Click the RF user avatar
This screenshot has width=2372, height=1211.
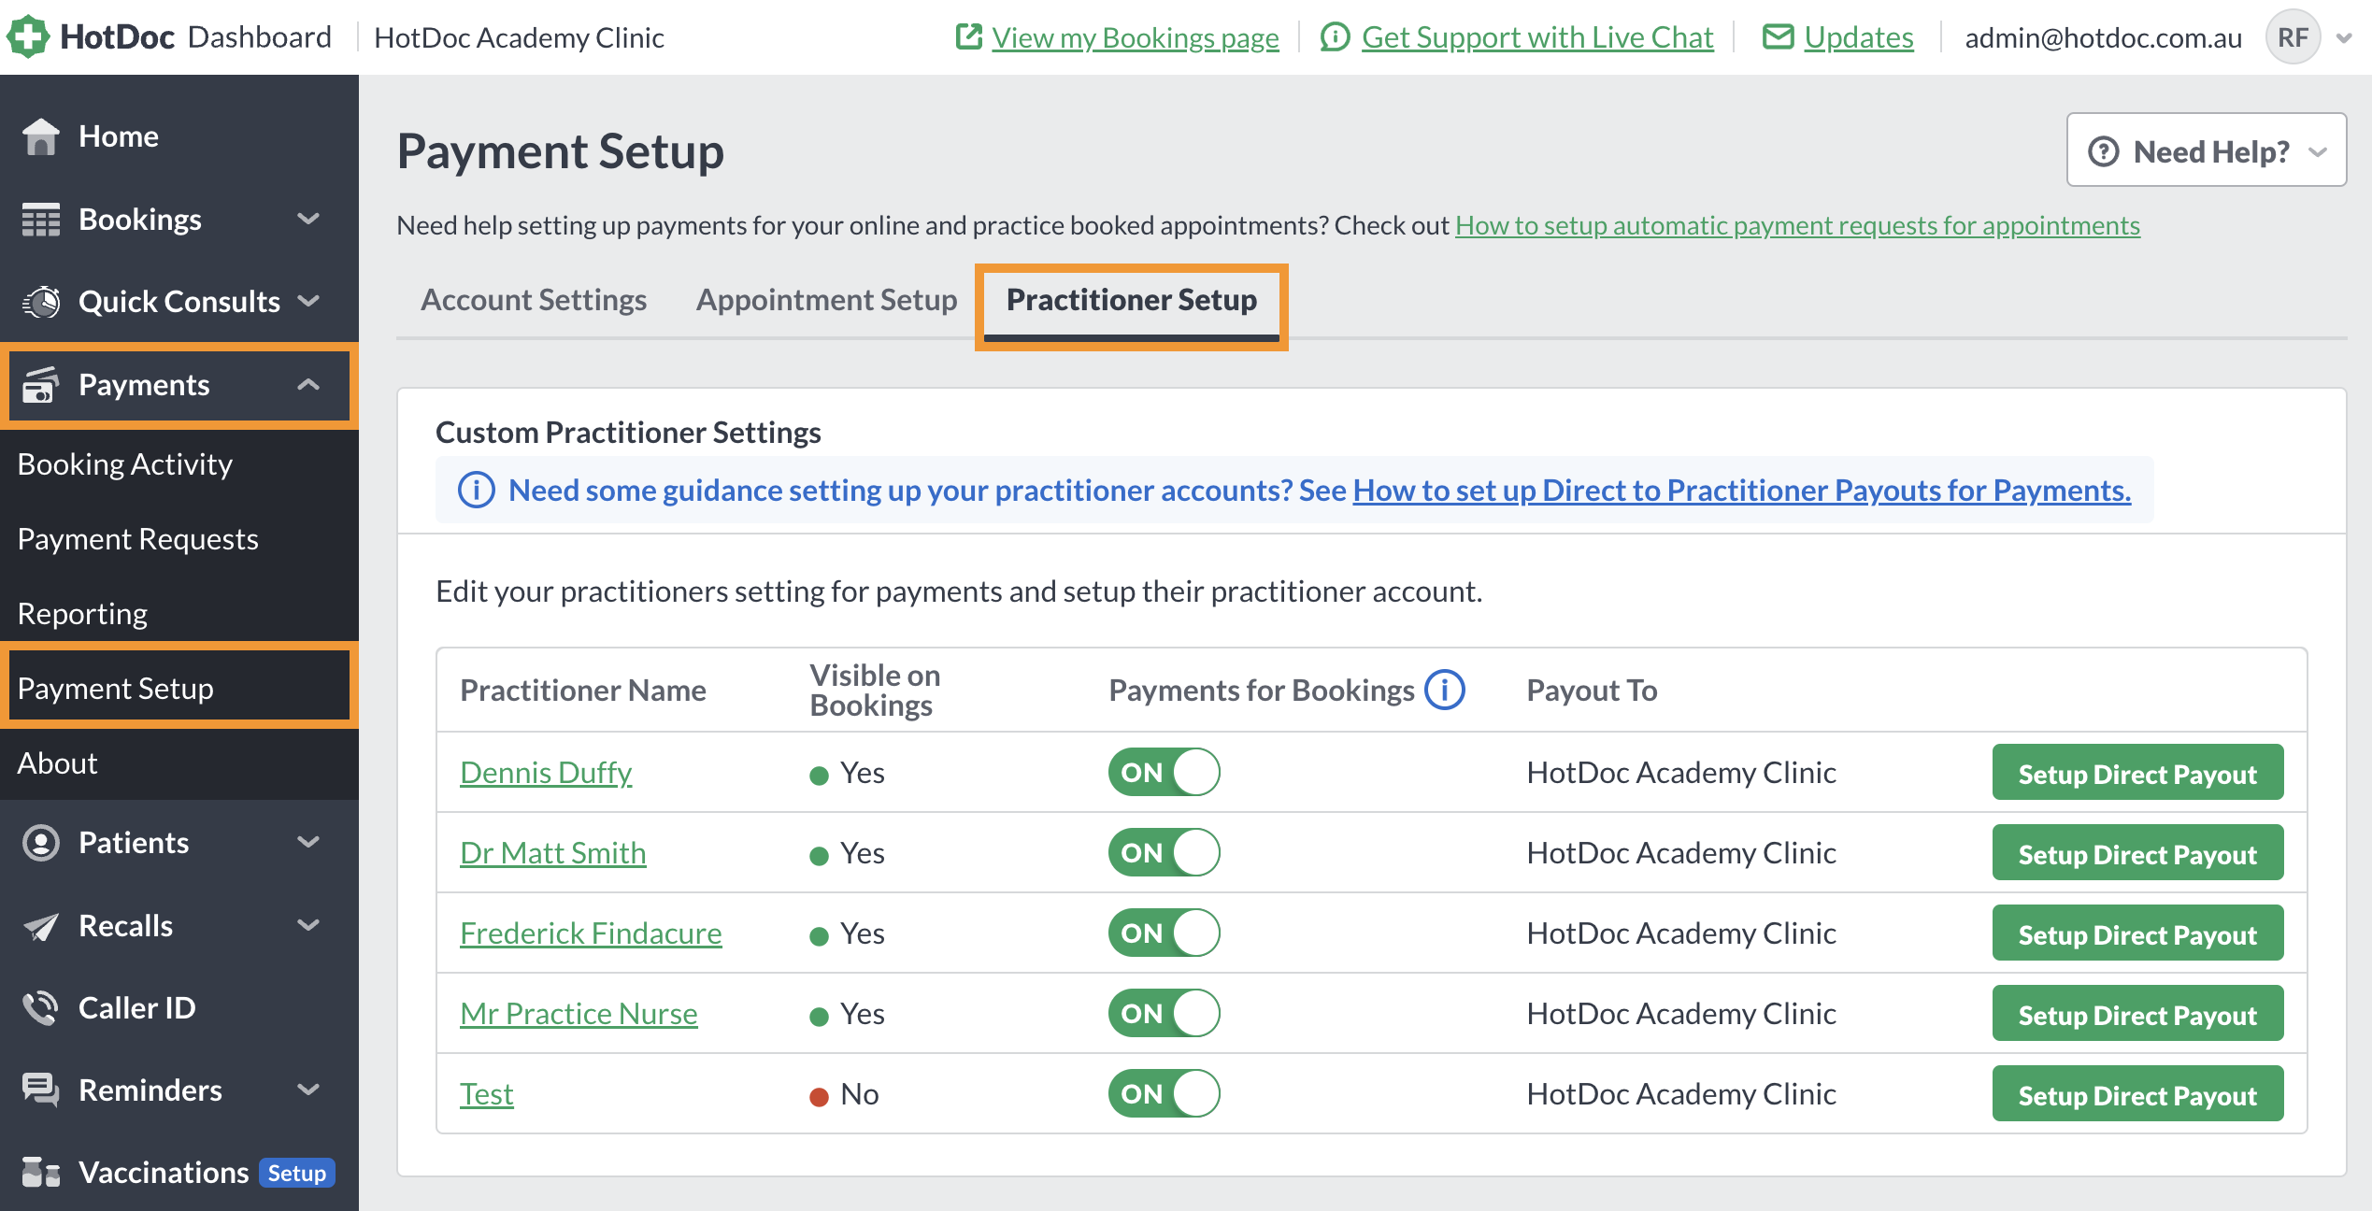(x=2293, y=37)
